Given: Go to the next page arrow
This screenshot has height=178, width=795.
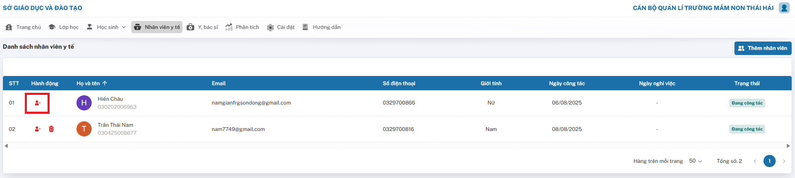Looking at the screenshot, I should coord(784,161).
